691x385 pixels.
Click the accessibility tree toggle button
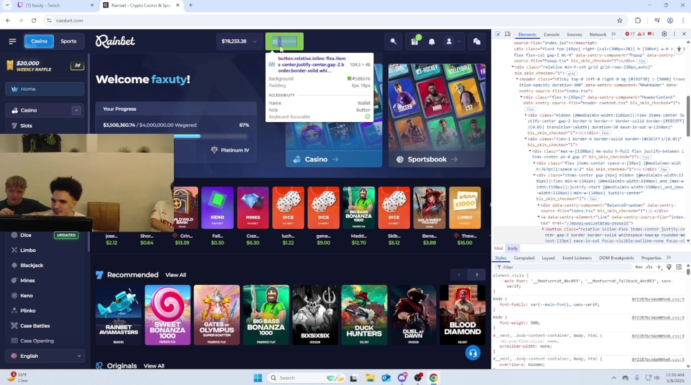point(679,49)
